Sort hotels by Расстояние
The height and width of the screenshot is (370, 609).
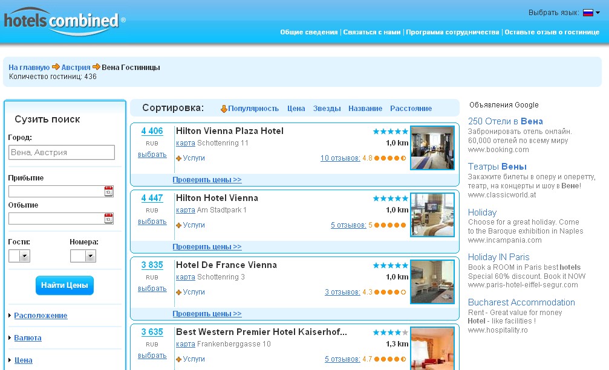(411, 109)
